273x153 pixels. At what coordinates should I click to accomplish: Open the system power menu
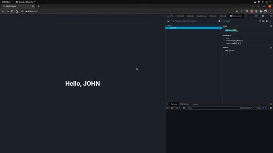(x=267, y=2)
